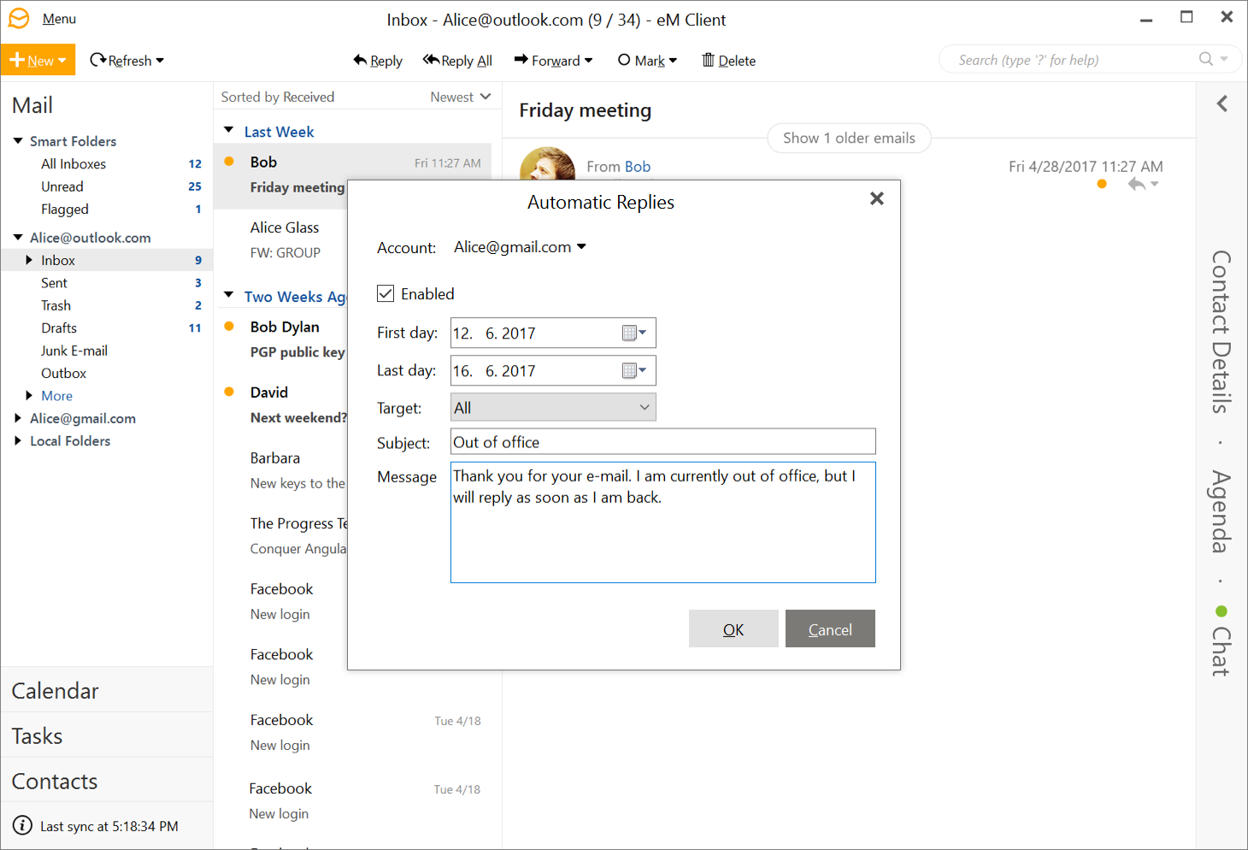This screenshot has width=1248, height=850.
Task: Click the Reply All toolbar button
Action: pyautogui.click(x=457, y=61)
